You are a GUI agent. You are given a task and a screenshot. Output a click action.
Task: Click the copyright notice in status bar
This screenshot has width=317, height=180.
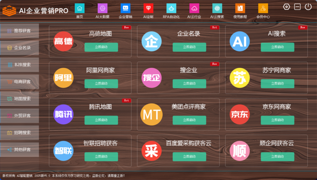pyautogui.click(x=63, y=176)
